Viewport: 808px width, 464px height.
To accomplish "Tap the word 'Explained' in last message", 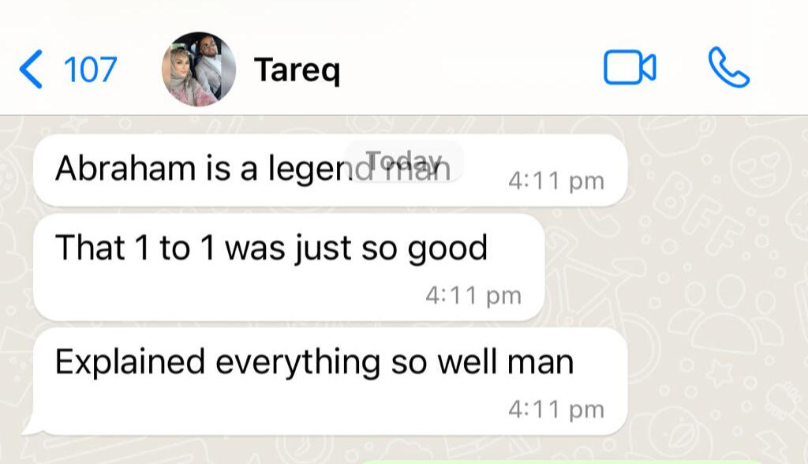I will click(x=130, y=362).
